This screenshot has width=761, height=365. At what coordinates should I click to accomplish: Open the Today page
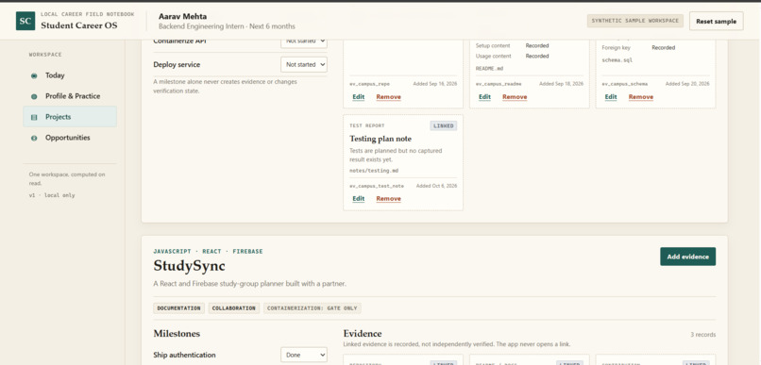[70, 75]
